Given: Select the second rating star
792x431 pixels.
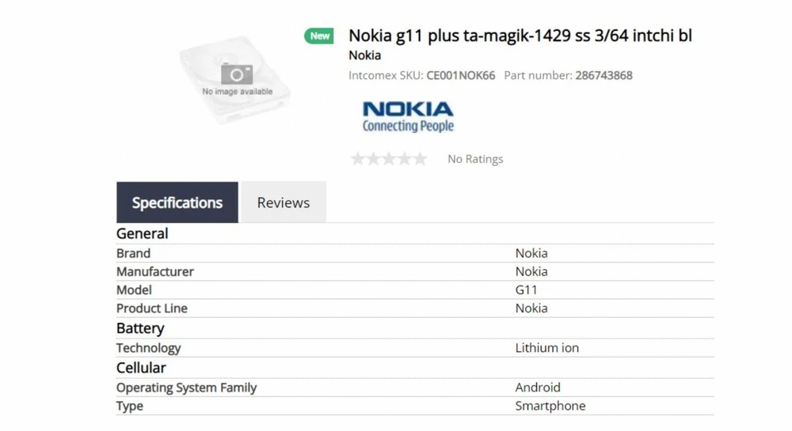Looking at the screenshot, I should pyautogui.click(x=373, y=159).
